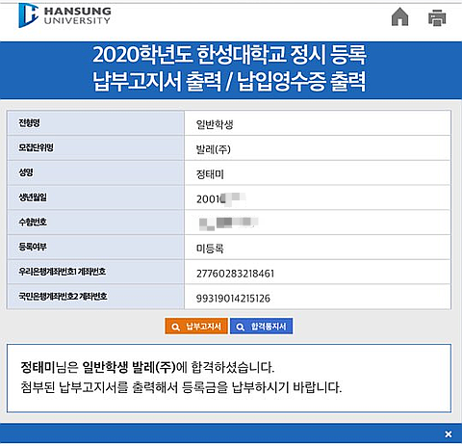Click the home icon in header
Screen dimensions: 462x446
(x=399, y=16)
